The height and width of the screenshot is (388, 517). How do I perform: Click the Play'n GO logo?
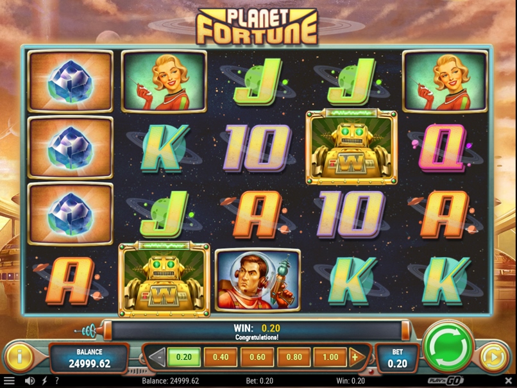pyautogui.click(x=445, y=381)
